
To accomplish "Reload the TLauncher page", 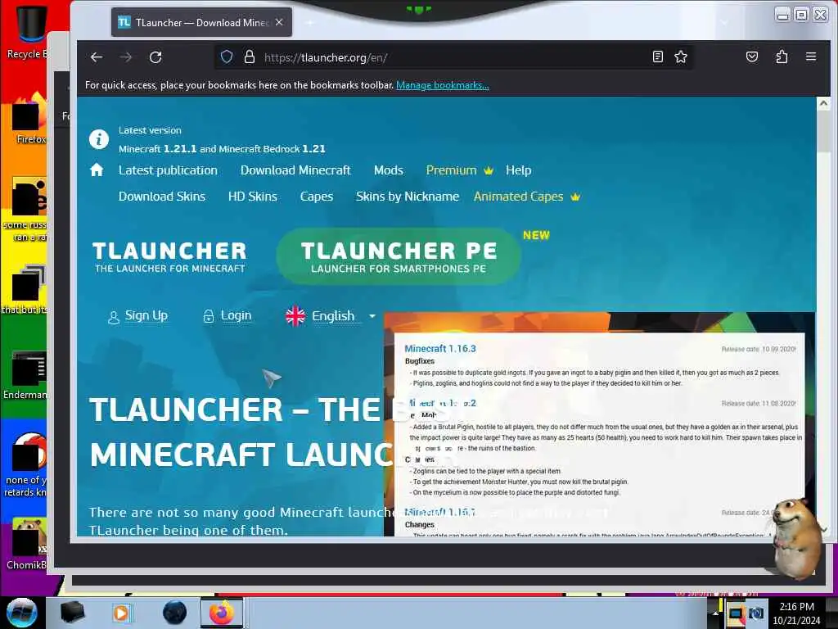I will tap(155, 57).
